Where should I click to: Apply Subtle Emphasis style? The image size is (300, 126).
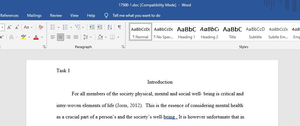pos(278,32)
